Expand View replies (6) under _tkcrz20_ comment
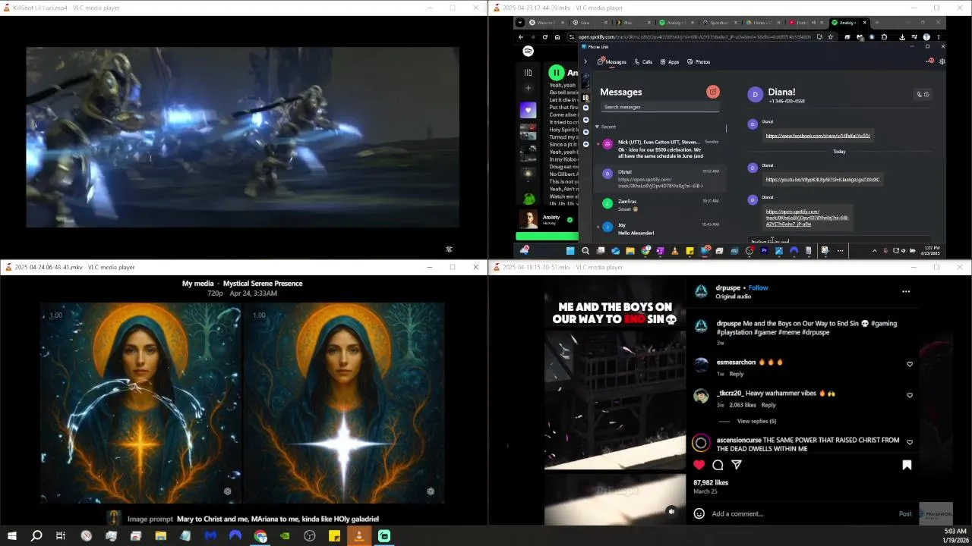 tap(756, 421)
